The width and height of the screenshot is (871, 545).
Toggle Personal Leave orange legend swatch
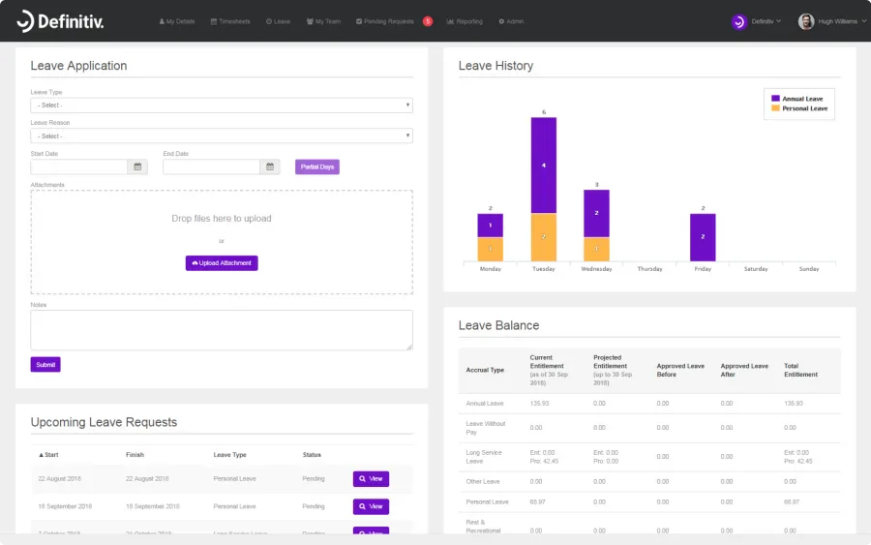tap(775, 107)
